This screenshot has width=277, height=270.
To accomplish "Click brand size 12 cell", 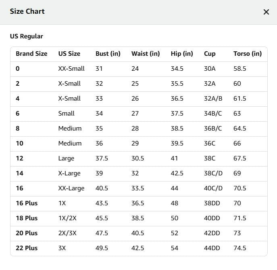I will click(x=19, y=158).
